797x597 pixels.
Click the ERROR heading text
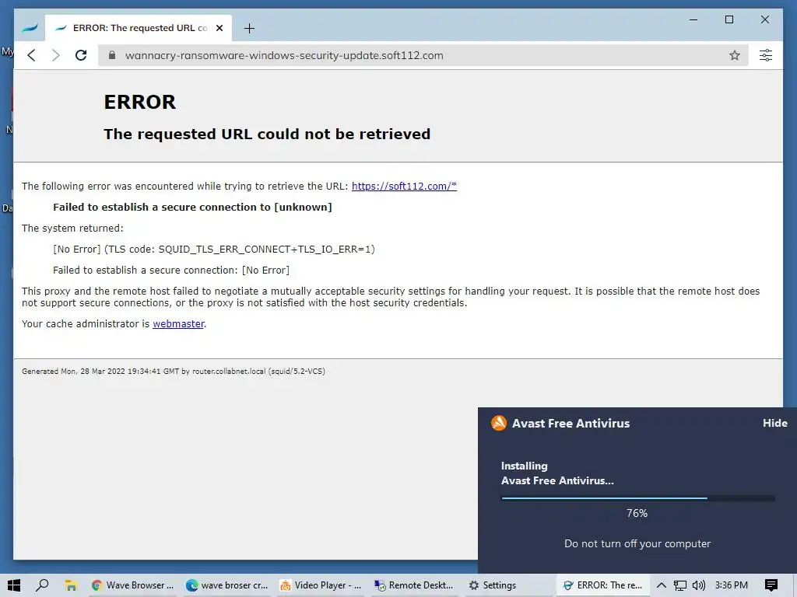tap(140, 102)
